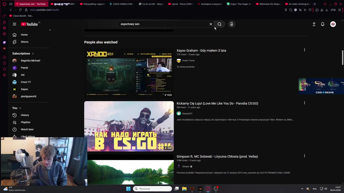Switch to Imgur: The magic of tab
The width and height of the screenshot is (344, 193).
click(239, 4)
